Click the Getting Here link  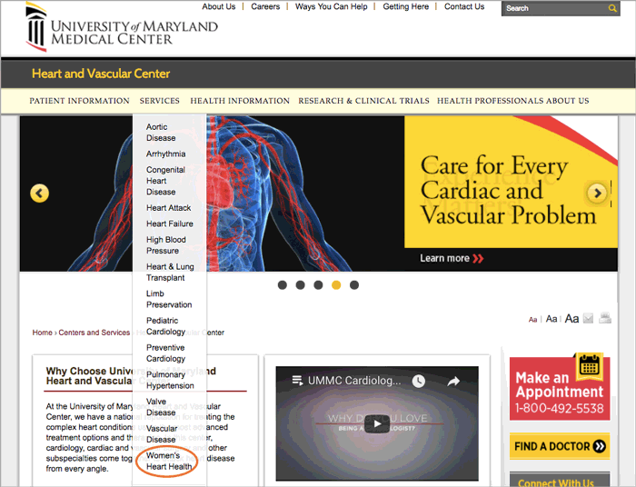click(x=405, y=6)
